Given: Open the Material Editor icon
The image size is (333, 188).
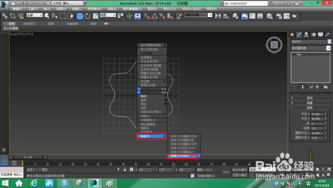Looking at the screenshot, I should coord(270,16).
